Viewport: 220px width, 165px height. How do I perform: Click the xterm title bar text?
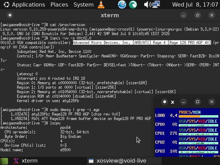110,15
